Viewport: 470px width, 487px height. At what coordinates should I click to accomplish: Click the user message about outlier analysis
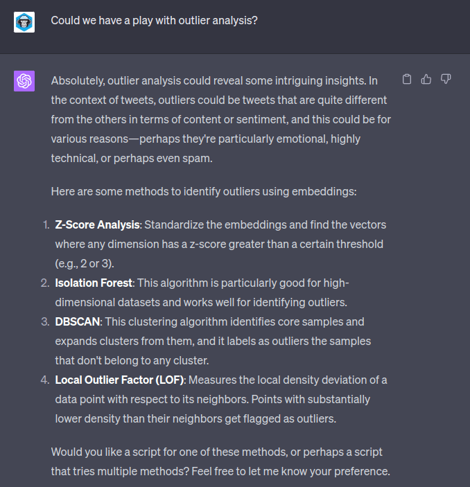[154, 21]
